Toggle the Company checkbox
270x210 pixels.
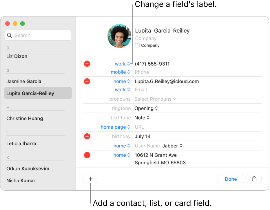pos(138,45)
